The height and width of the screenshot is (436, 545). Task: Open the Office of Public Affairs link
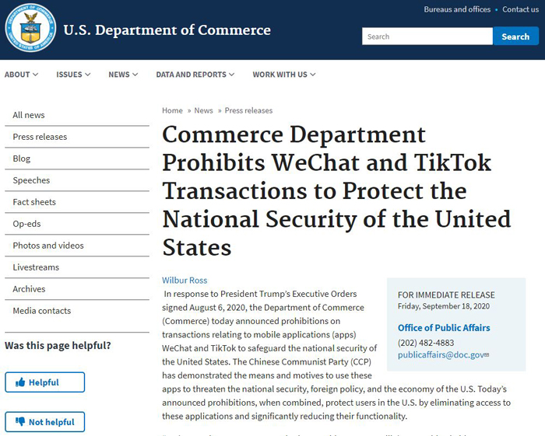[444, 328]
